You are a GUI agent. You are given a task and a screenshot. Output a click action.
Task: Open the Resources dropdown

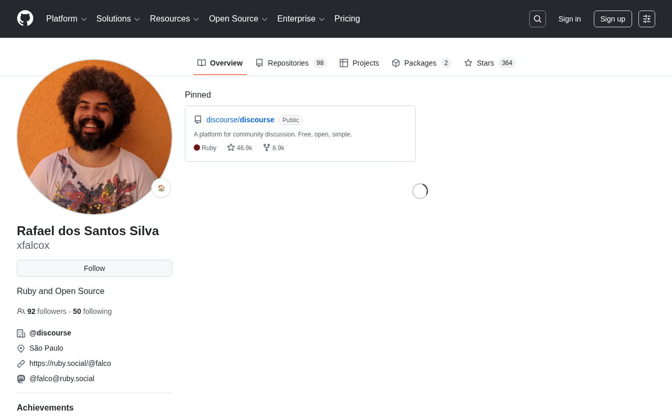click(x=175, y=19)
